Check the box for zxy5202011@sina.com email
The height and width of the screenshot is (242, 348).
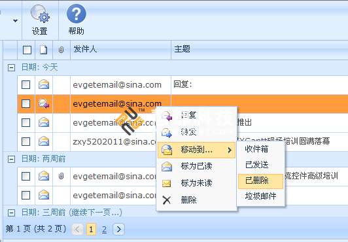pyautogui.click(x=26, y=141)
